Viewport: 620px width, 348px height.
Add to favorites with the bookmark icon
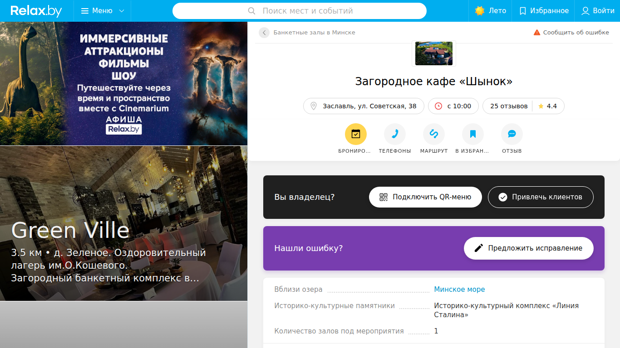(x=473, y=134)
